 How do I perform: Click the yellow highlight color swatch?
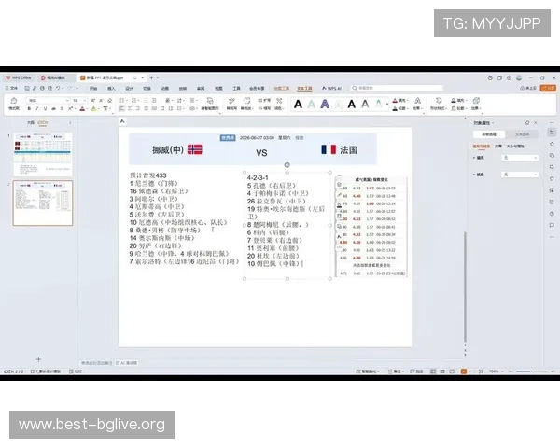coord(93,108)
